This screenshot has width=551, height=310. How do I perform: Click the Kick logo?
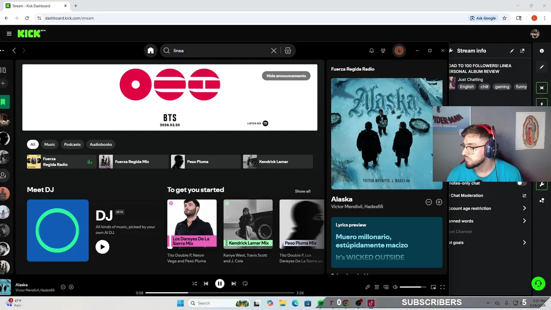point(31,34)
